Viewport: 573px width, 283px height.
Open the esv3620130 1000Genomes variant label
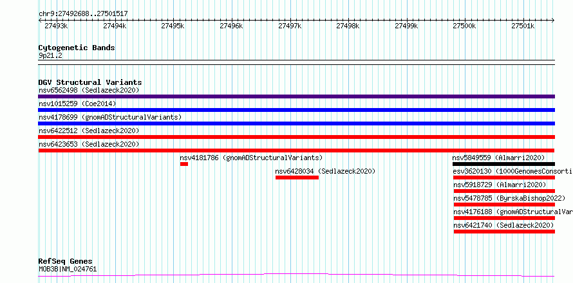512,171
